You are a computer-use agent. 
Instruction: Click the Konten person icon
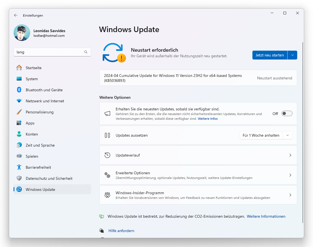click(19, 134)
